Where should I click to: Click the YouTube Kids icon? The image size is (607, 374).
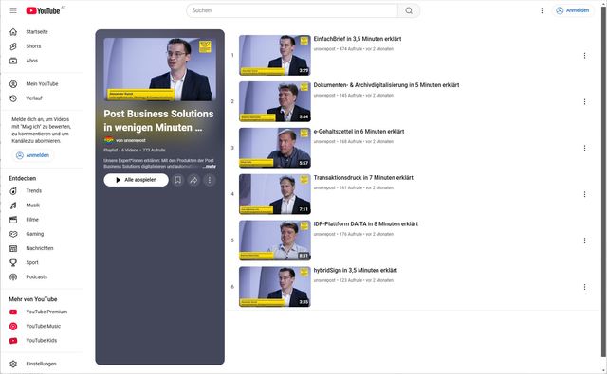point(13,340)
